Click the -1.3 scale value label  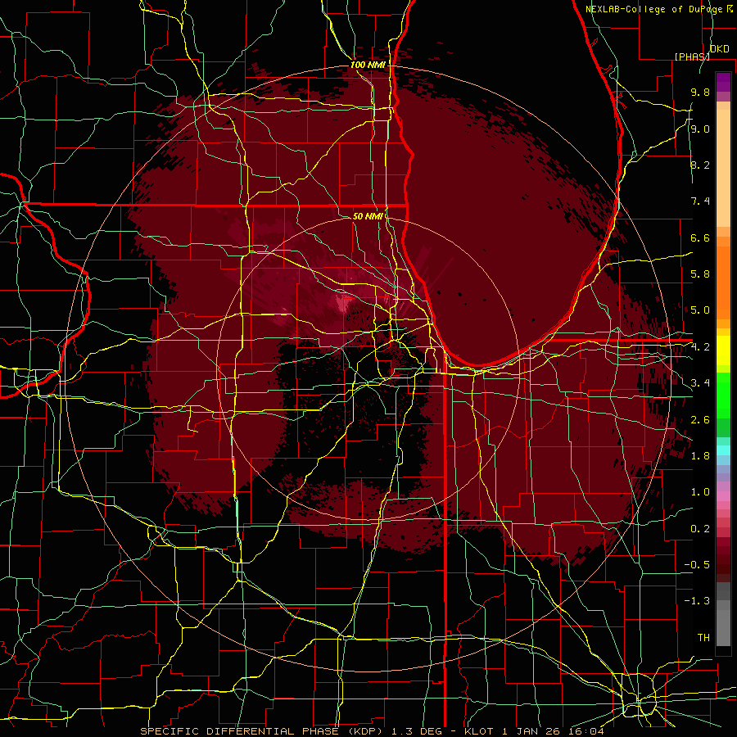697,601
